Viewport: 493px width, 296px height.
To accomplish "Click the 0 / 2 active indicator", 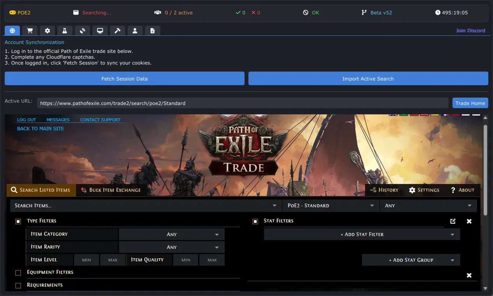I will point(174,12).
